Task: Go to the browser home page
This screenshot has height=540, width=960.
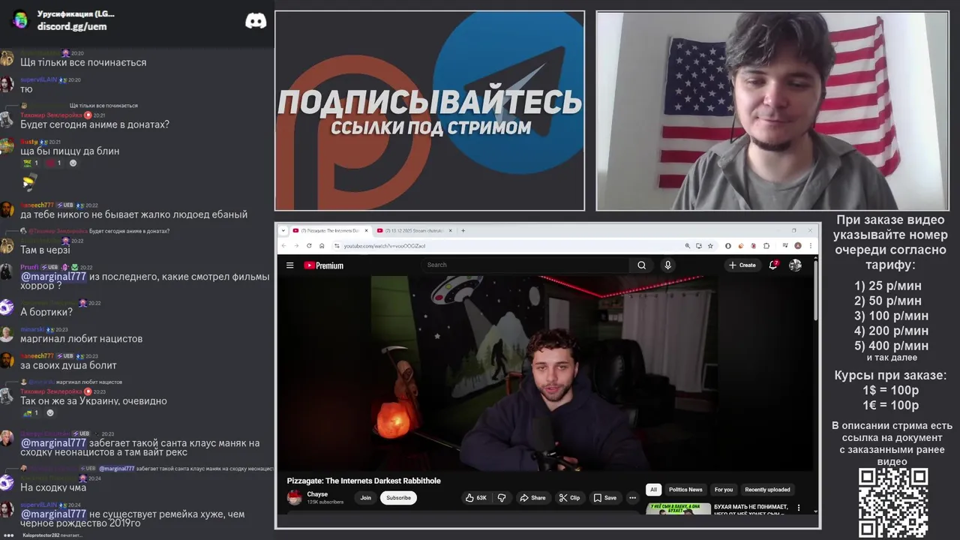Action: point(322,246)
